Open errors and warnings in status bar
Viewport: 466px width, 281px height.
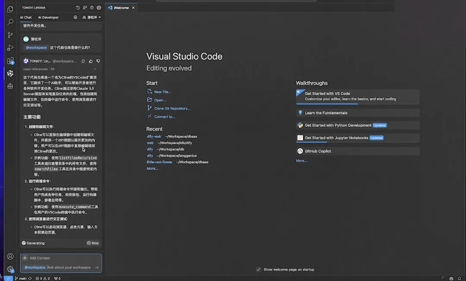click(x=42, y=278)
